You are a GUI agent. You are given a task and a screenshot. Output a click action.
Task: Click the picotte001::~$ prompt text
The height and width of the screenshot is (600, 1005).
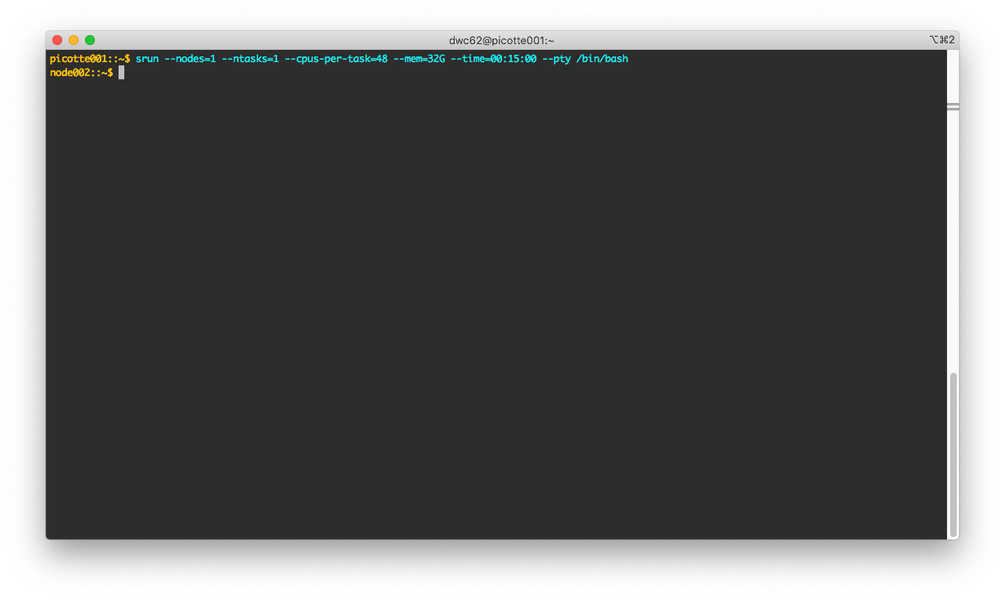[90, 59]
